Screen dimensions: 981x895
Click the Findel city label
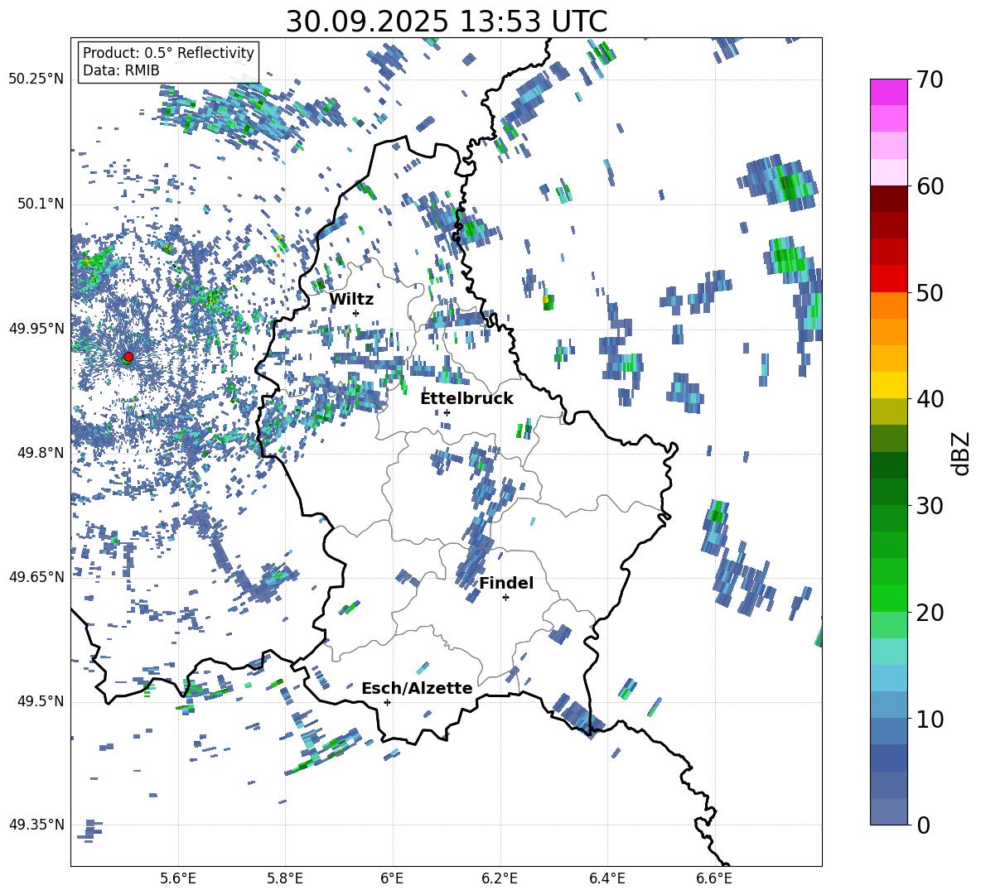tap(506, 583)
